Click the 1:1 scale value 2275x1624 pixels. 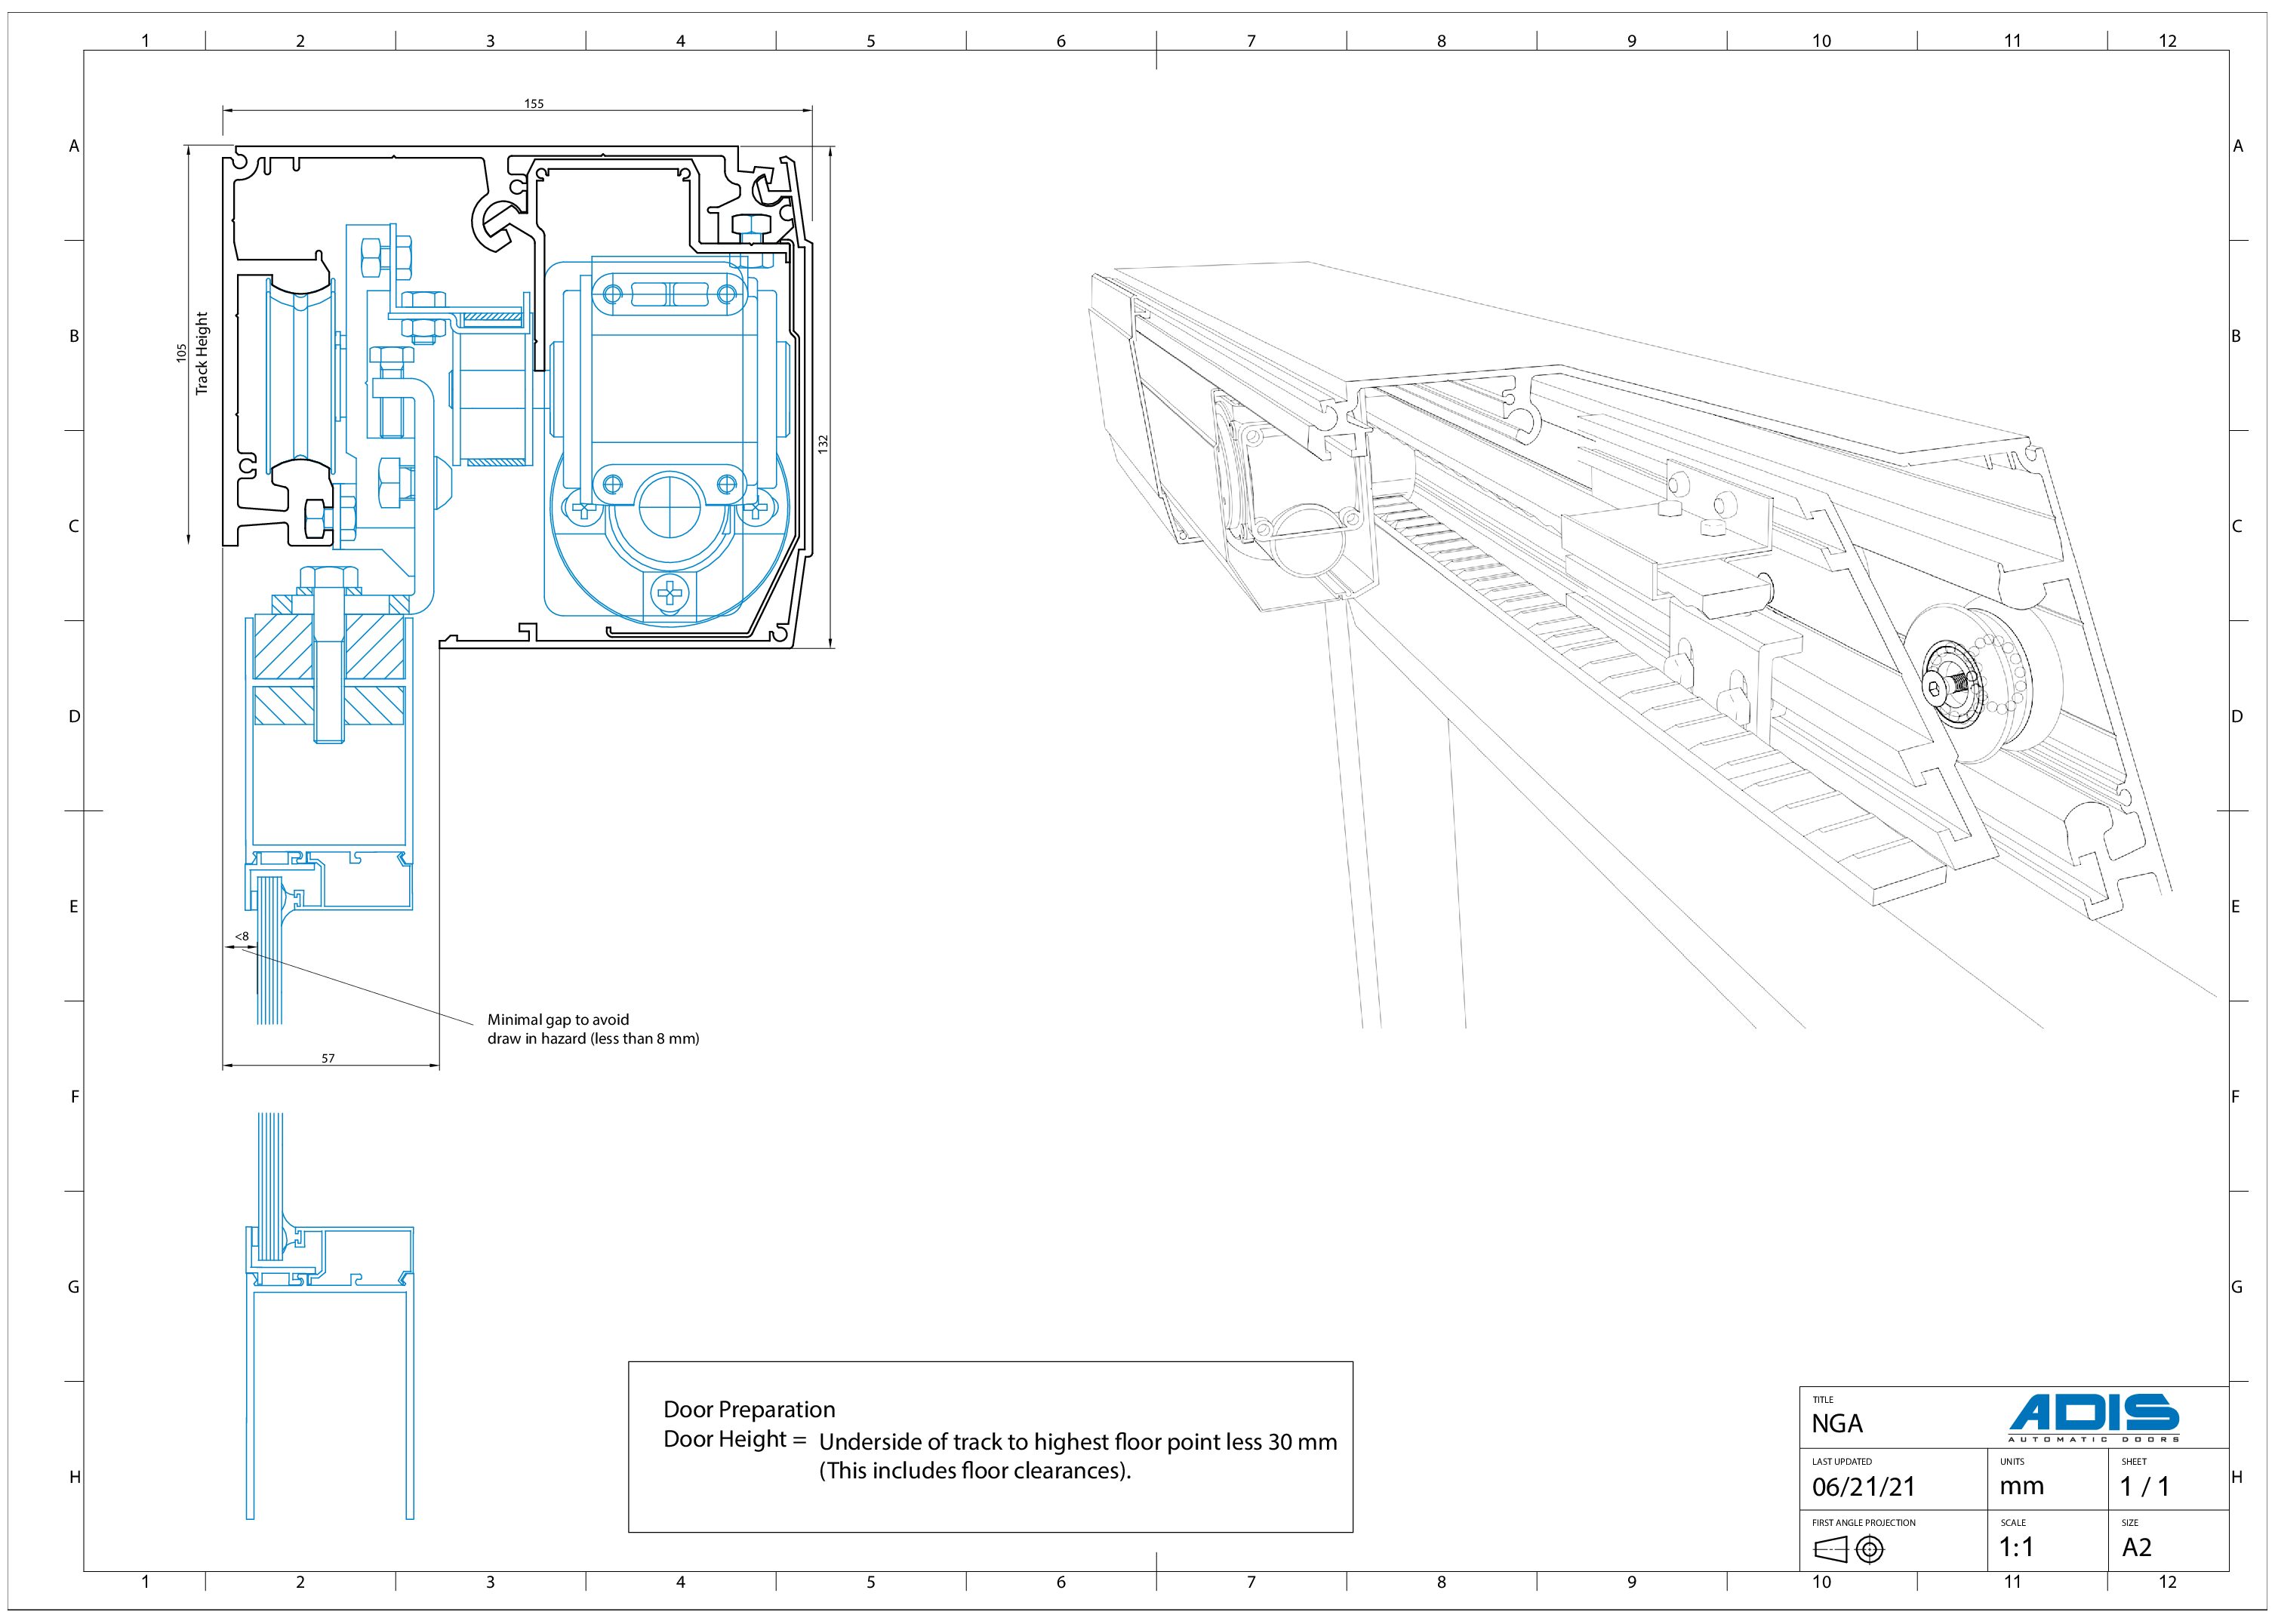click(x=2016, y=1548)
